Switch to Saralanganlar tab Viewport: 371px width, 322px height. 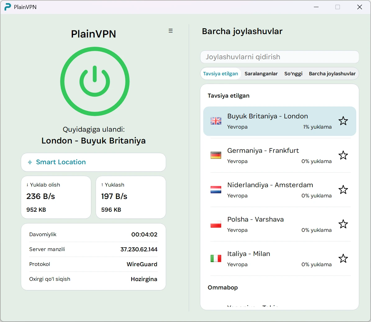(x=261, y=74)
